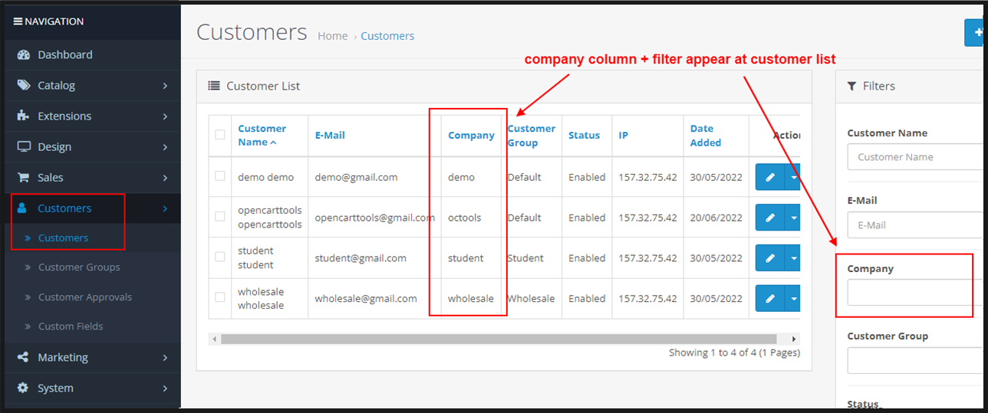Open action dropdown arrow for opencarttools row

pyautogui.click(x=793, y=218)
